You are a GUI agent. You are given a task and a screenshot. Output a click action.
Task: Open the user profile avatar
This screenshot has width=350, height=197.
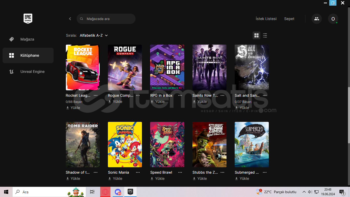click(x=333, y=19)
